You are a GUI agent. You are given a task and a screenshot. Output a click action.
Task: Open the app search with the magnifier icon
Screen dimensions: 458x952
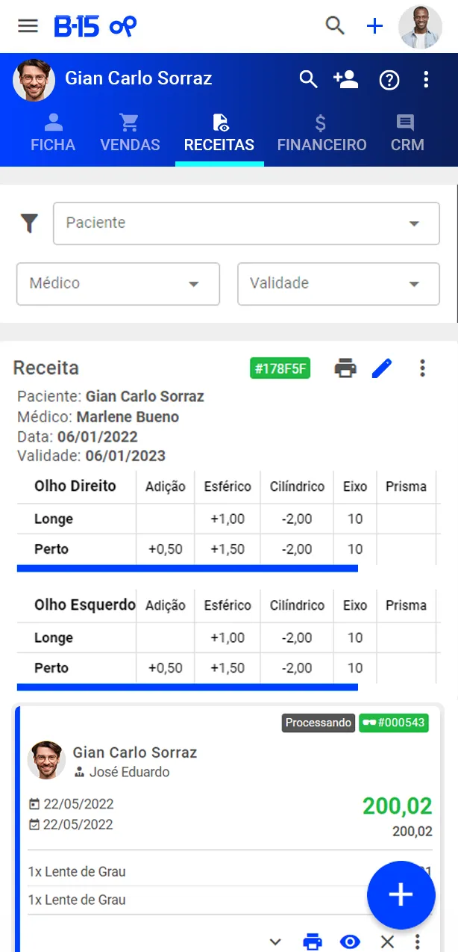point(335,25)
